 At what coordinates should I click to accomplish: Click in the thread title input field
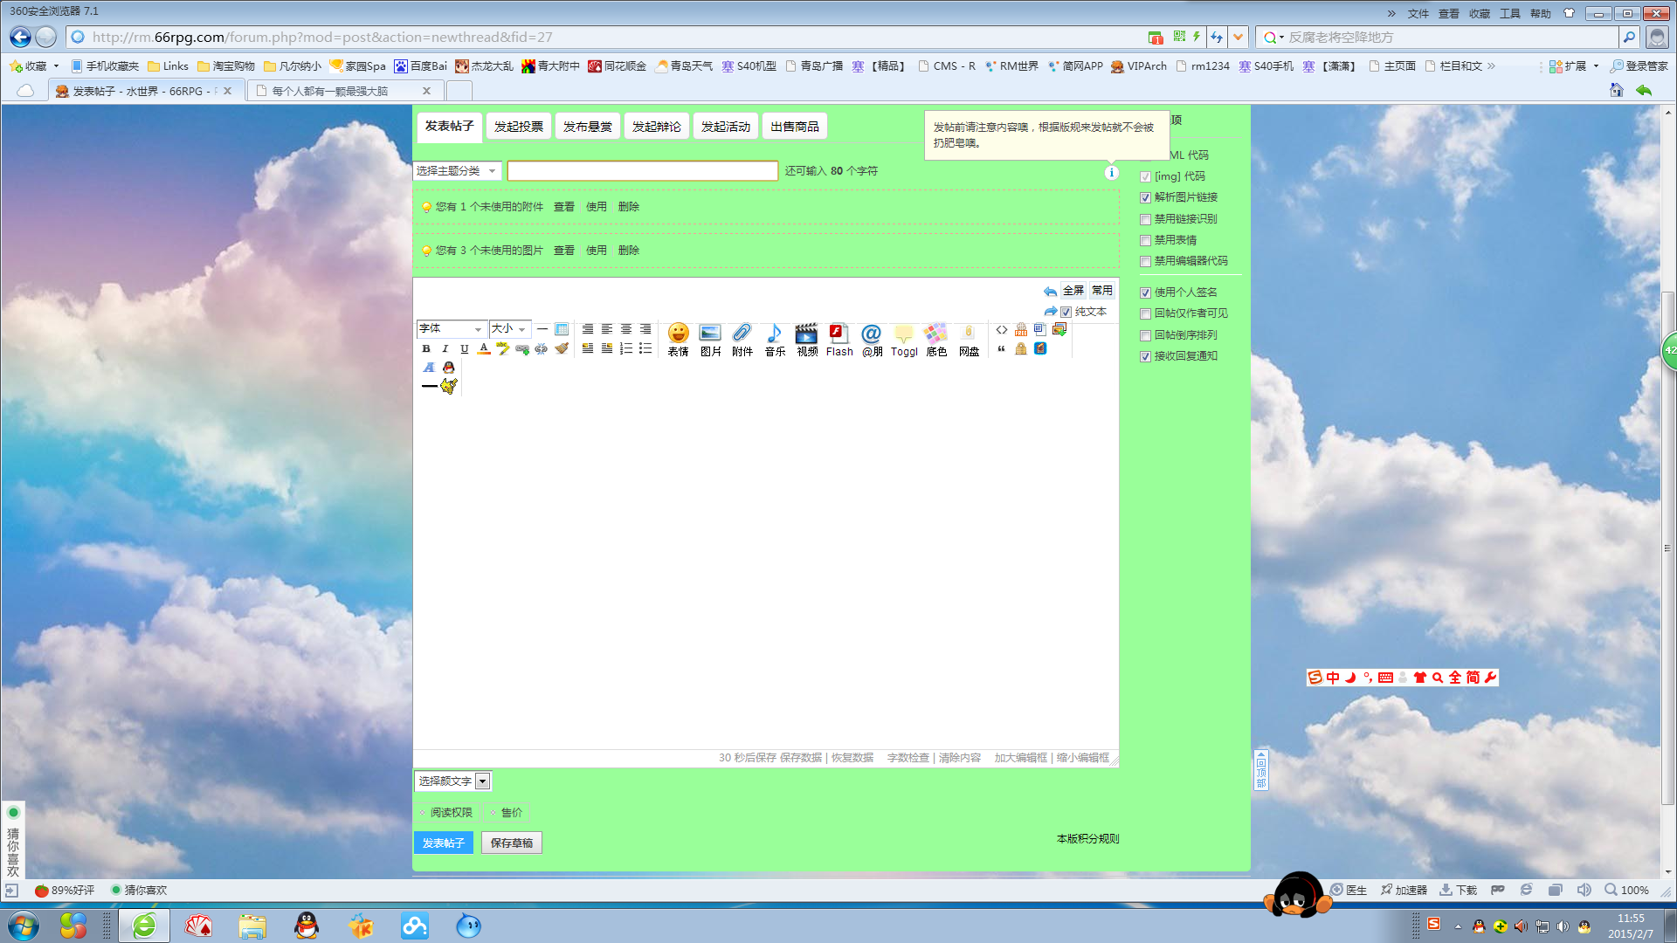tap(643, 171)
